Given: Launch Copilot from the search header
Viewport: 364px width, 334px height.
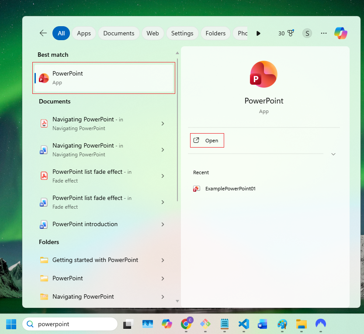Looking at the screenshot, I should pyautogui.click(x=340, y=33).
